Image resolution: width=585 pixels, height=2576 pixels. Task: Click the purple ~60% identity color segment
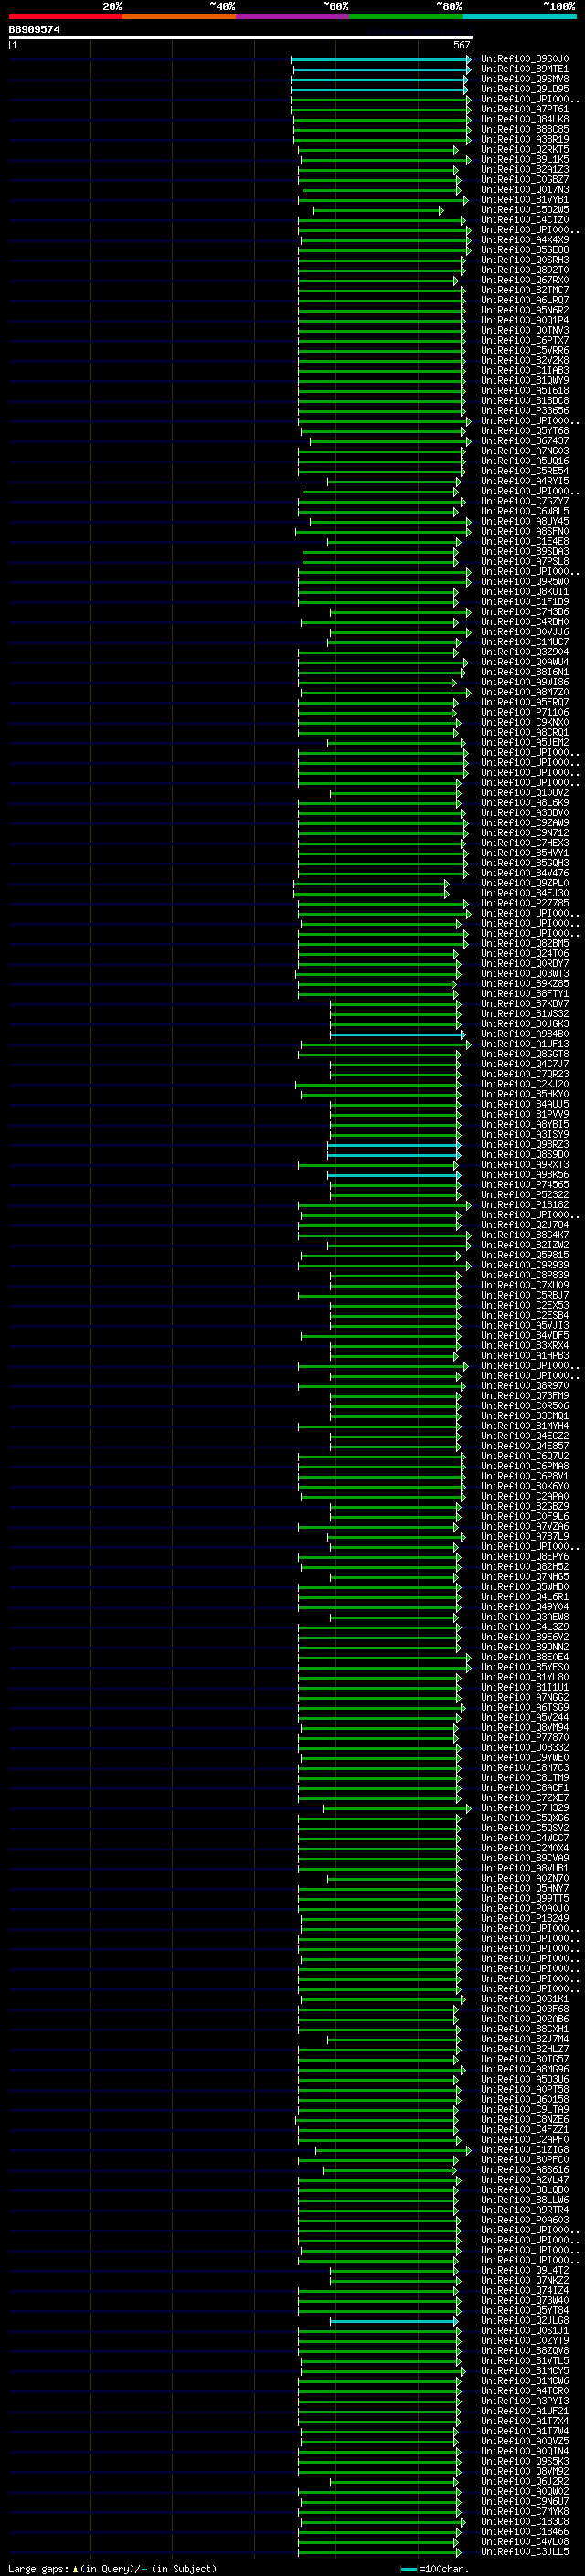[x=293, y=16]
